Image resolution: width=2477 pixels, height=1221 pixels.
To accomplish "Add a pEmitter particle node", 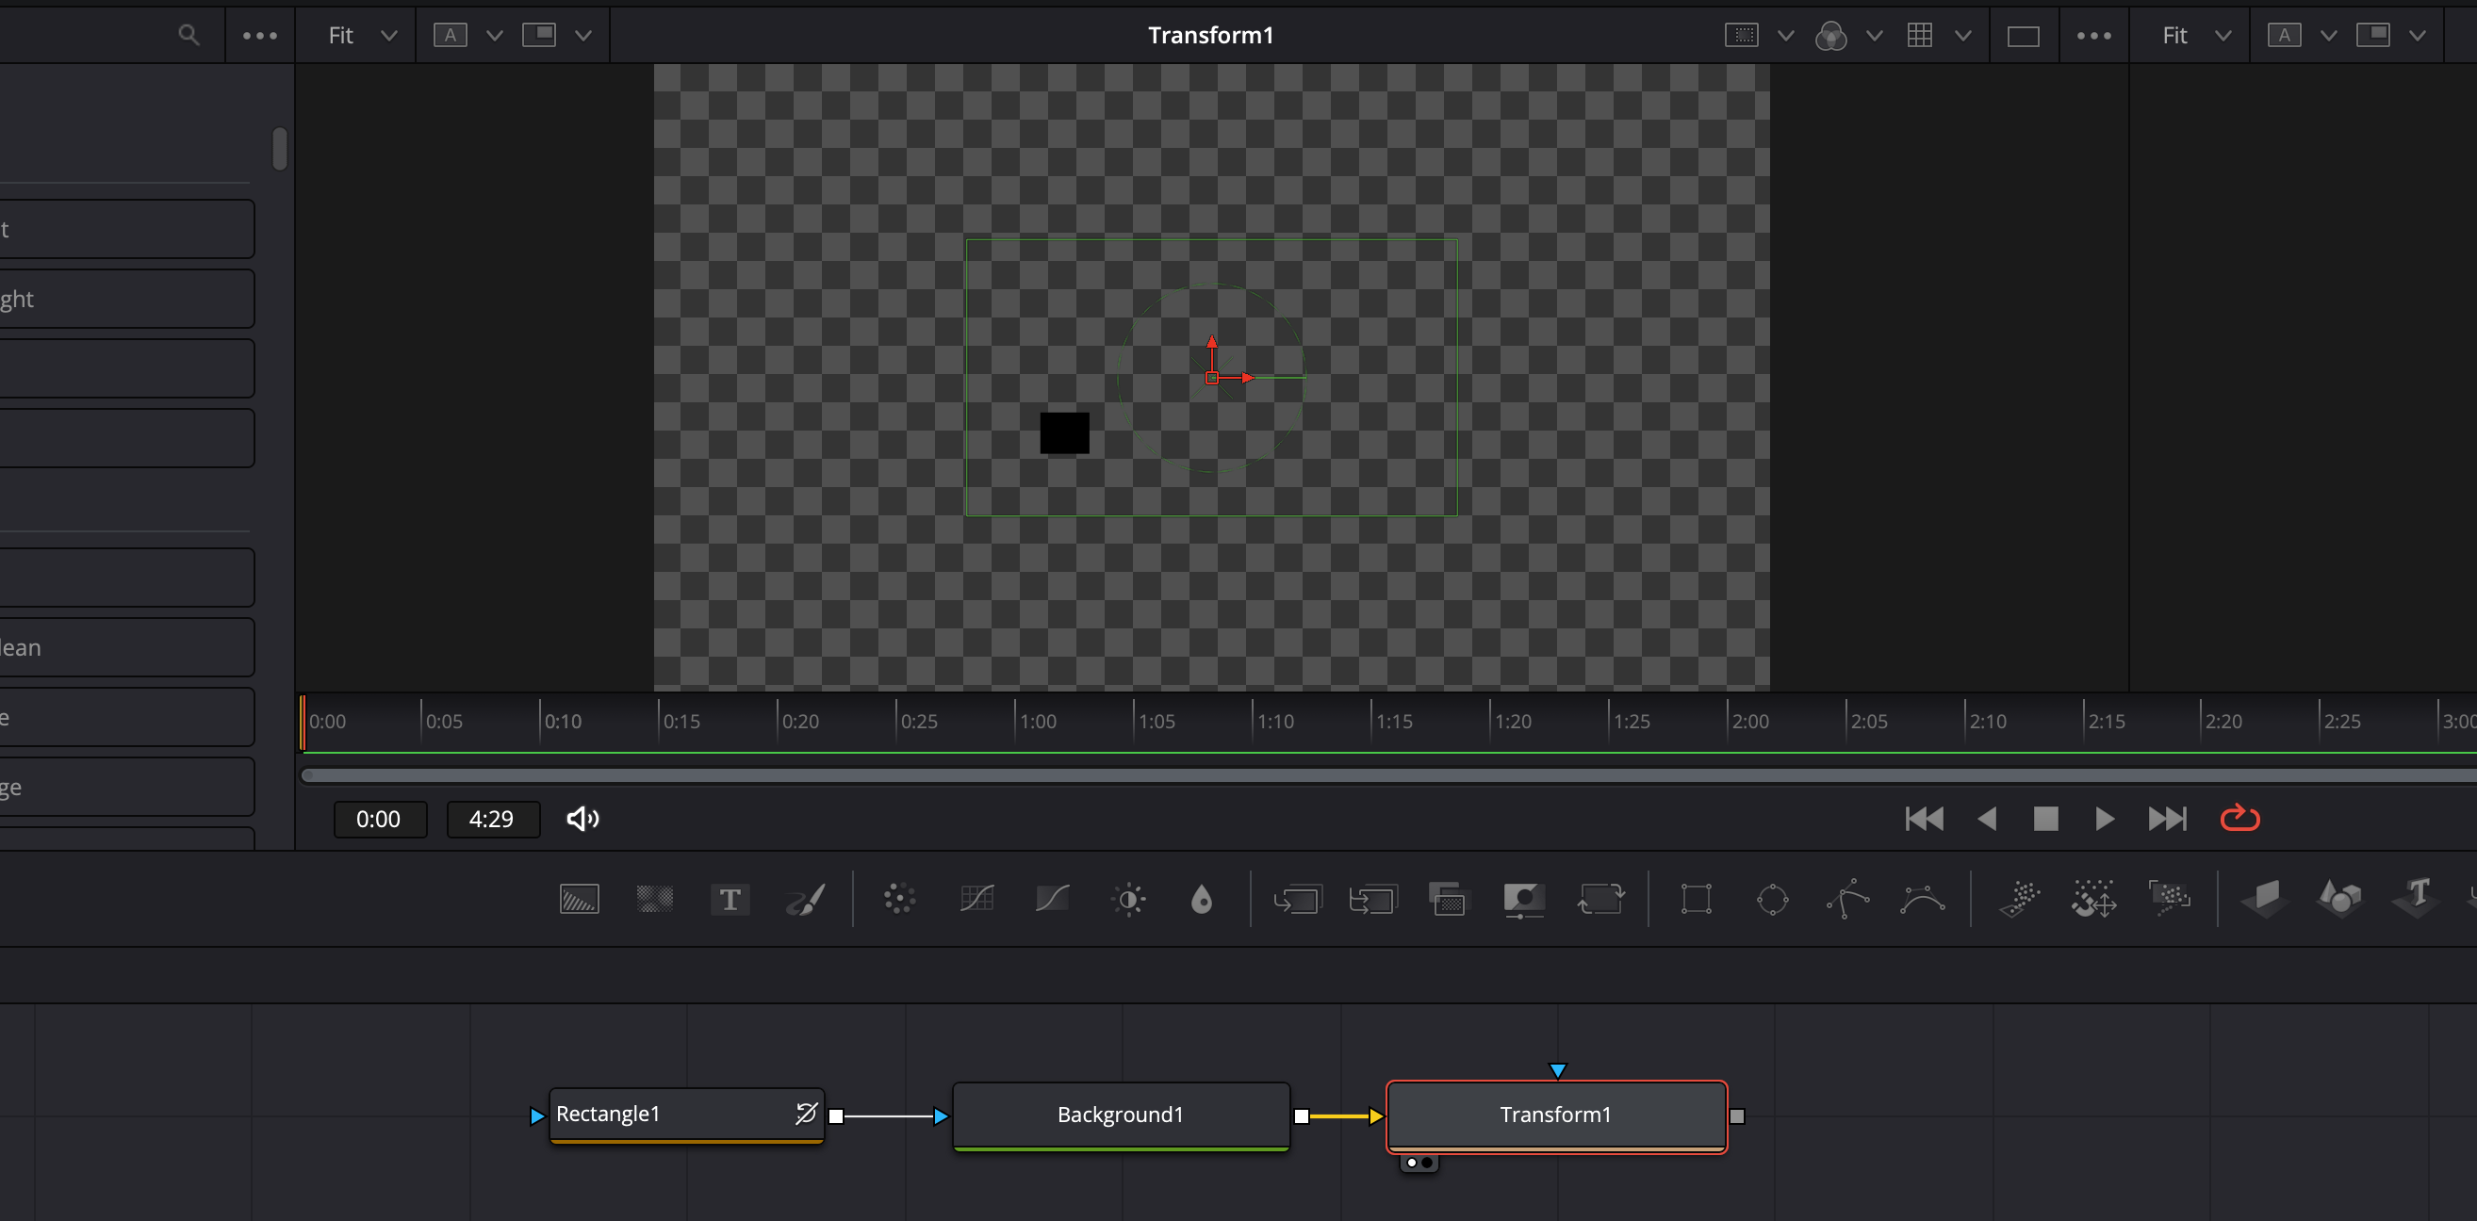I will coord(2019,899).
